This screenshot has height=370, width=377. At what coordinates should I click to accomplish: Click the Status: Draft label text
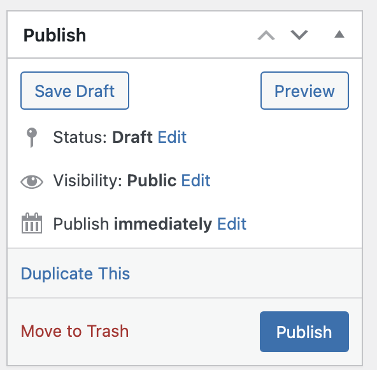103,137
